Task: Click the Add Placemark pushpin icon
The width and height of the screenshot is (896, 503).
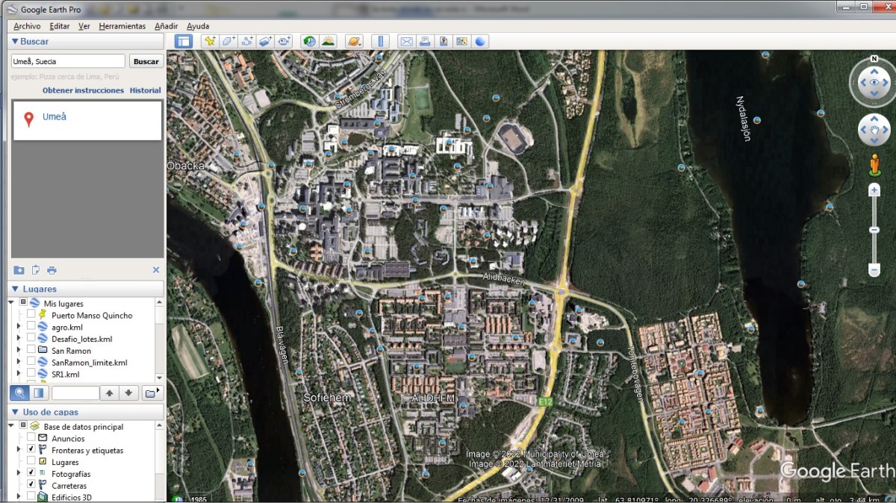Action: [x=210, y=42]
